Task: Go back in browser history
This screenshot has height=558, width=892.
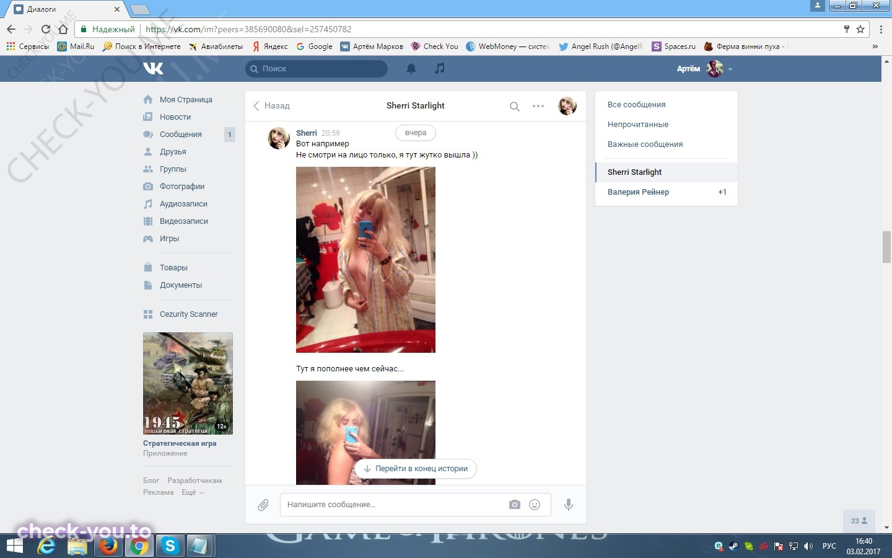Action: pyautogui.click(x=11, y=29)
